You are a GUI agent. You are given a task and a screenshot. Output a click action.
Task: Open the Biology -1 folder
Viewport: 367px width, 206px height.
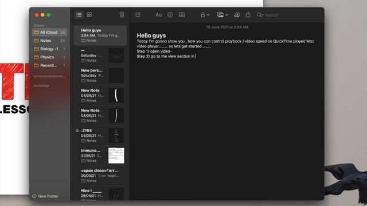(x=50, y=49)
